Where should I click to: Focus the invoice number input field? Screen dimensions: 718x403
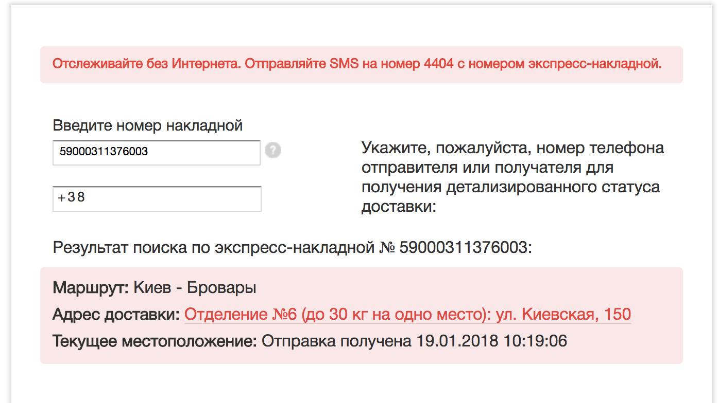[156, 152]
